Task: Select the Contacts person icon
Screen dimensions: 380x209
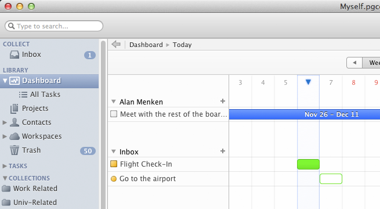Action: coord(15,122)
